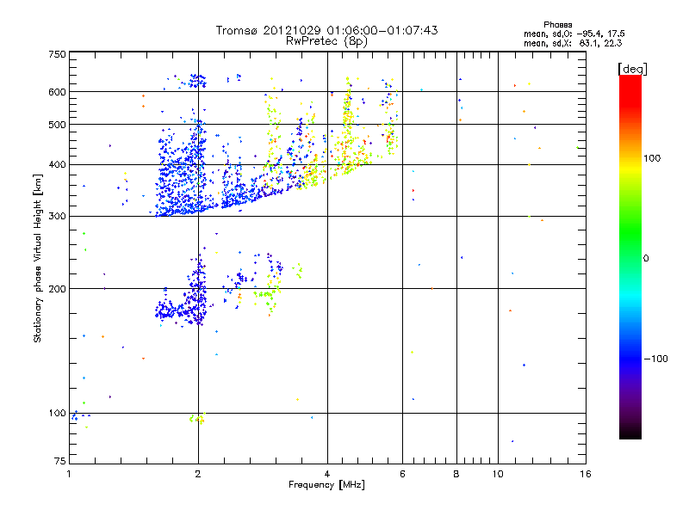Click the y-axis tick label "600"
Screen dimensions: 689x516
[57, 92]
